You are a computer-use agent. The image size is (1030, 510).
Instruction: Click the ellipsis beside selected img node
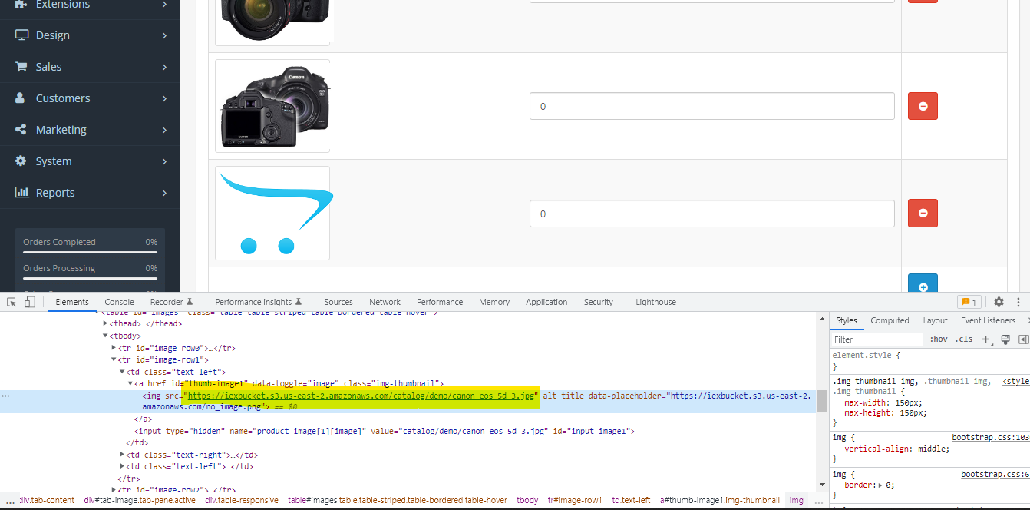point(5,396)
